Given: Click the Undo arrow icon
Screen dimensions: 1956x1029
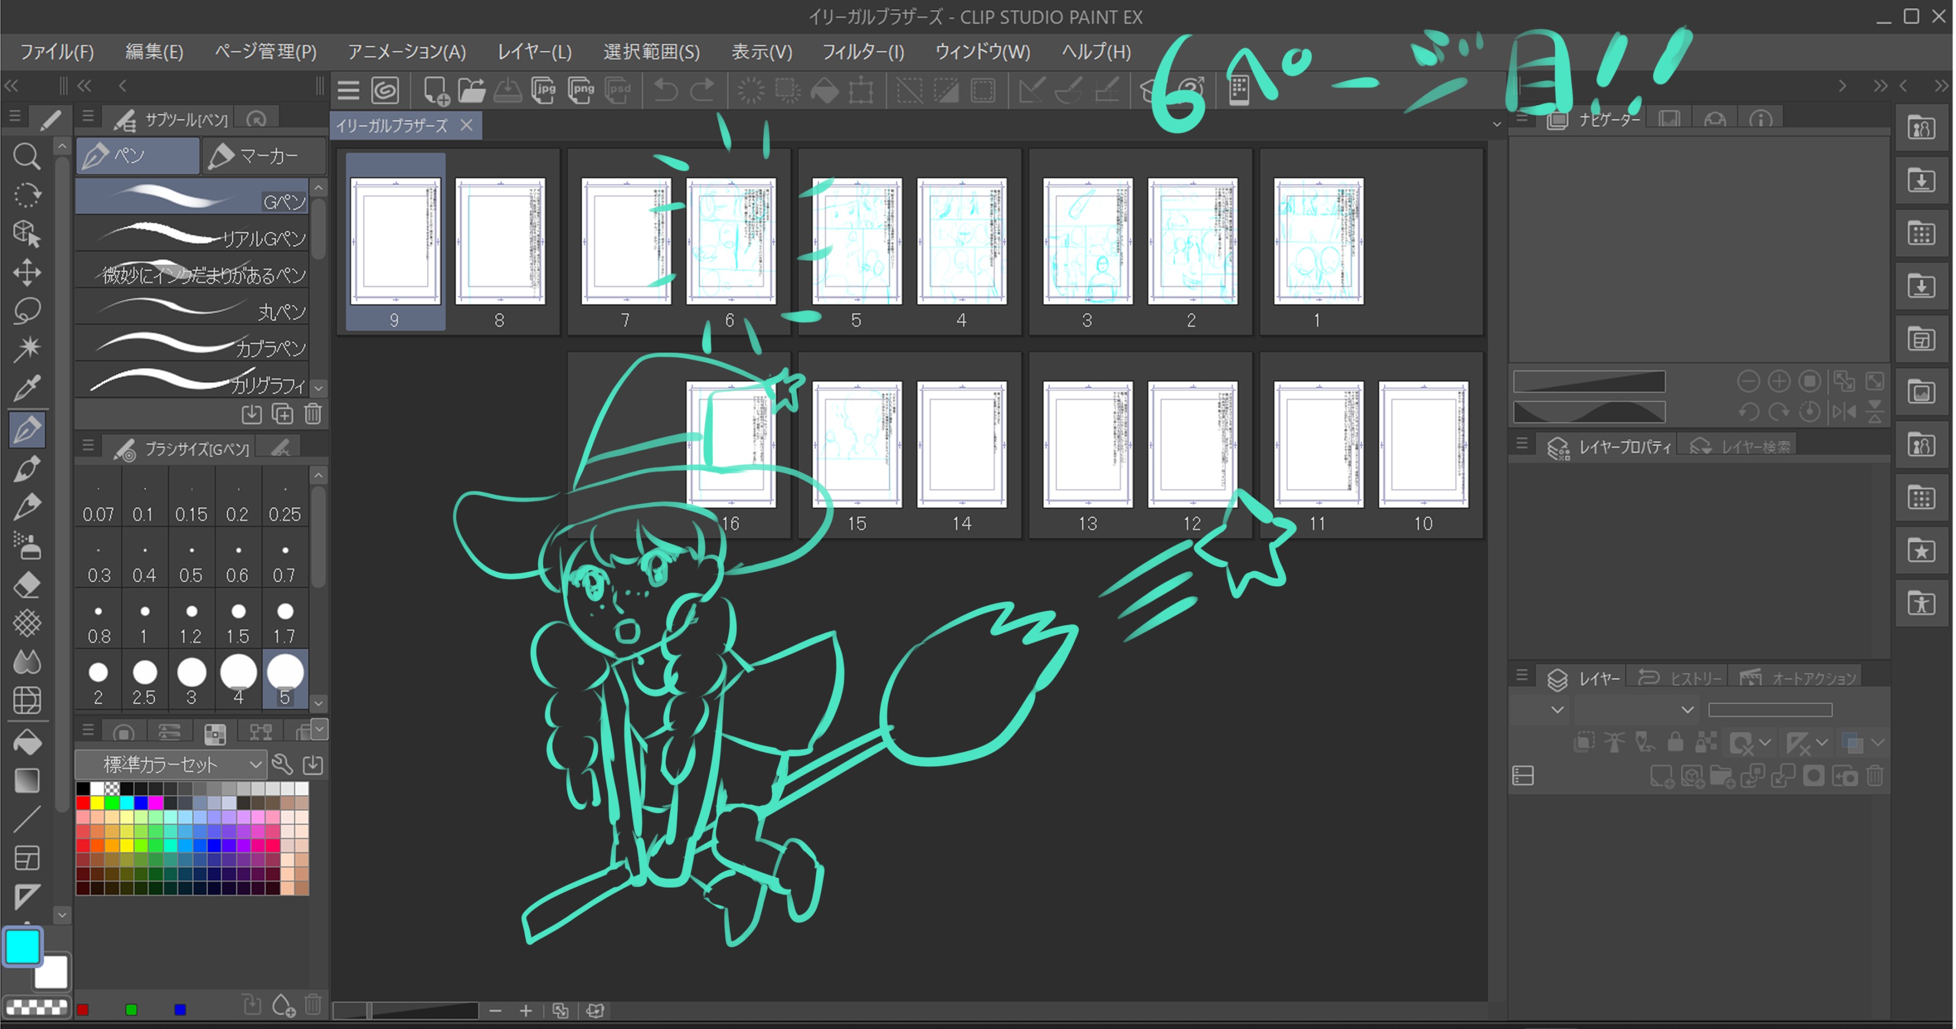Looking at the screenshot, I should (666, 91).
